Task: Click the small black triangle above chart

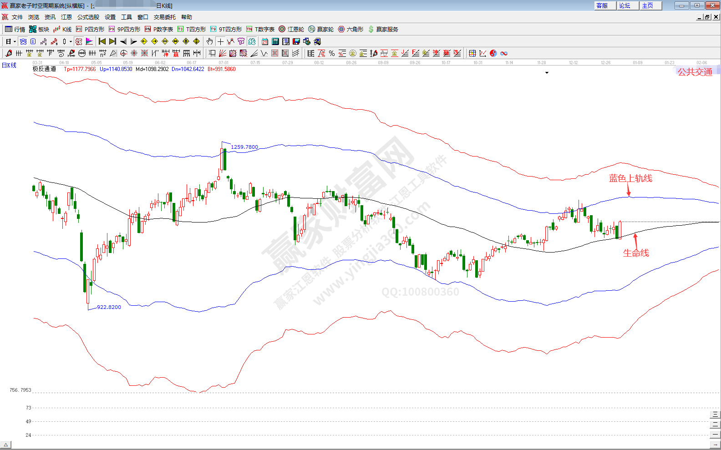Action: [x=547, y=73]
